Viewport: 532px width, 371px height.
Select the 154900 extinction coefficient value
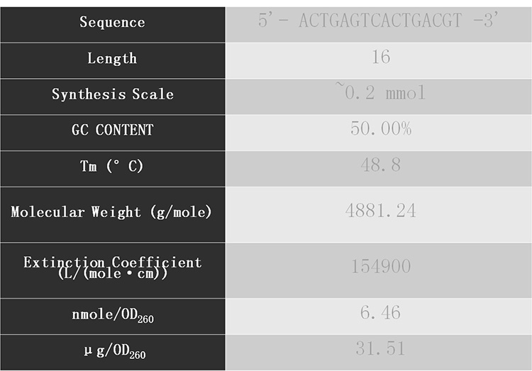tap(381, 266)
